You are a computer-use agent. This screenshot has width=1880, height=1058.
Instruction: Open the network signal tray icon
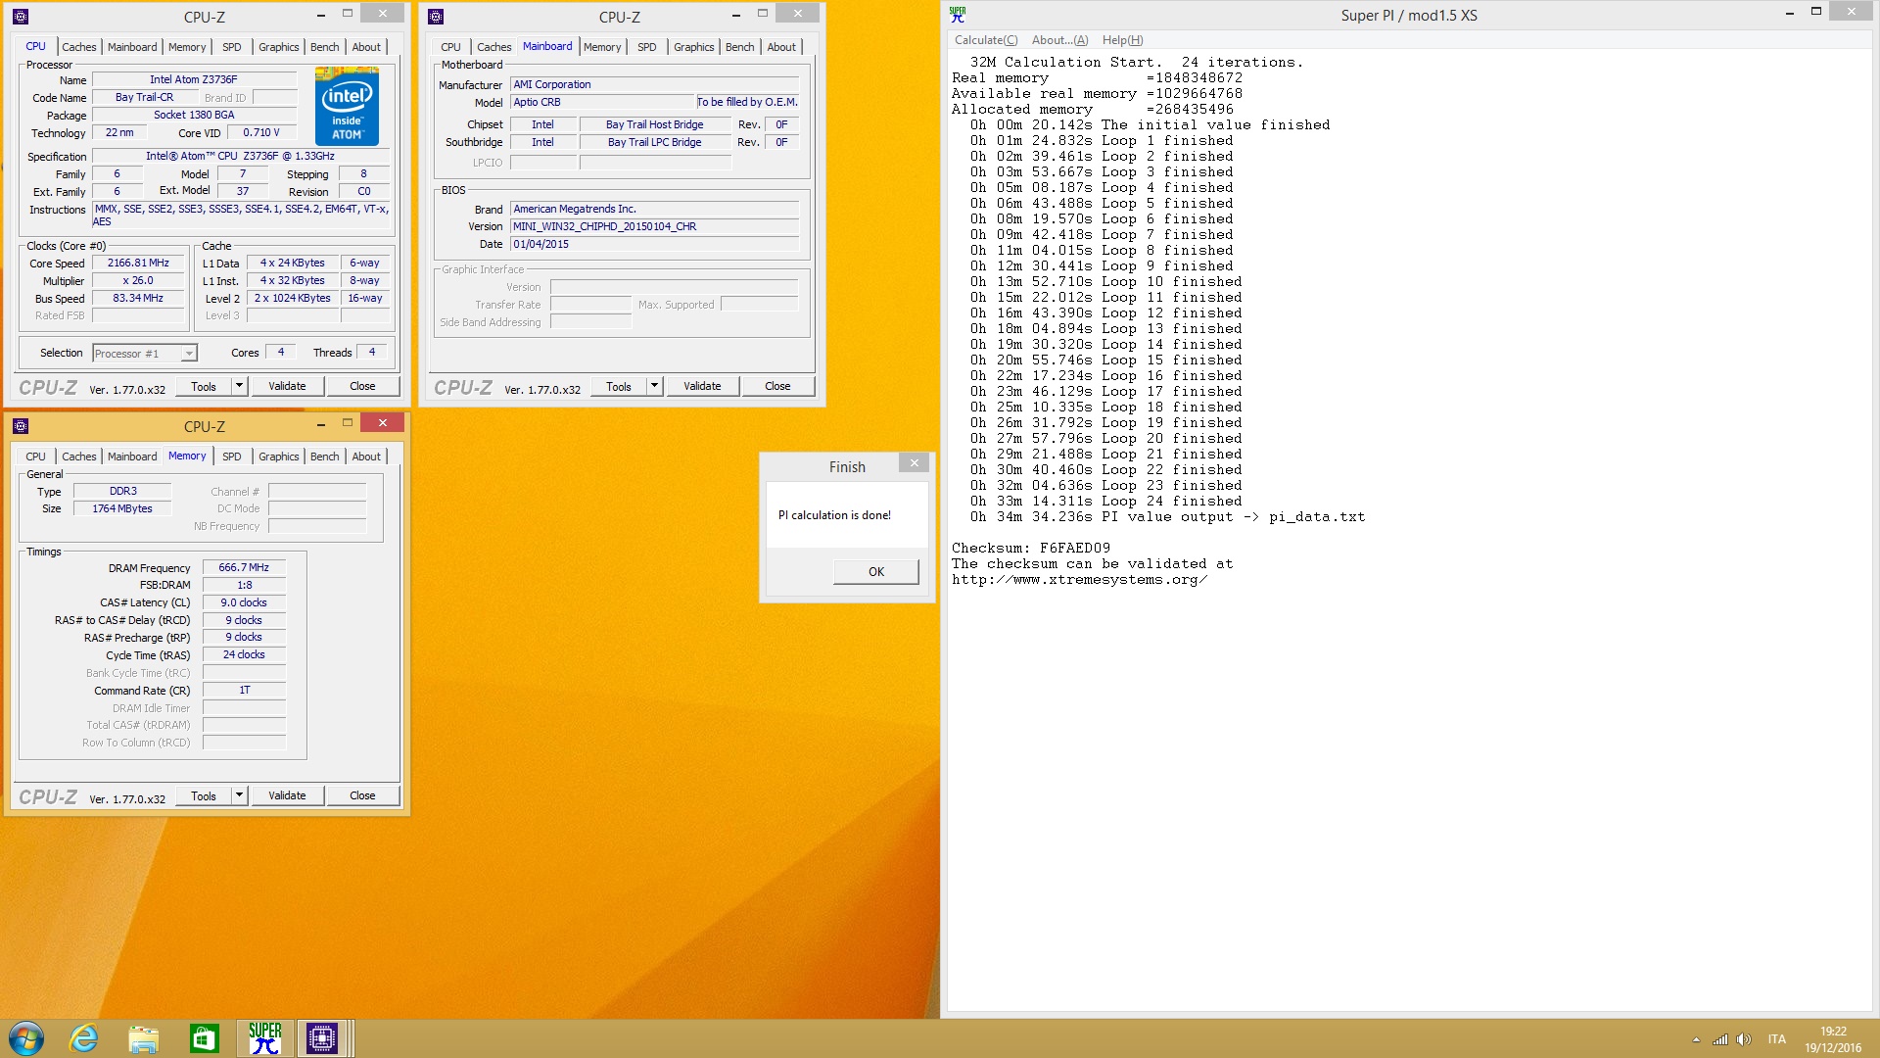pyautogui.click(x=1720, y=1039)
